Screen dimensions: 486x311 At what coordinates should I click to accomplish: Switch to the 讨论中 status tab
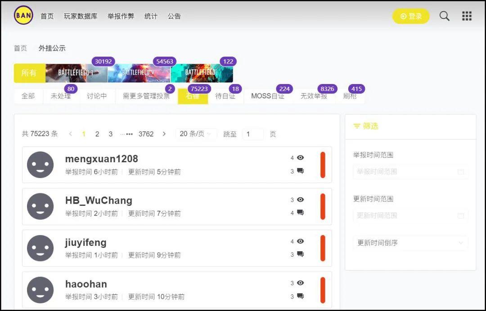click(x=97, y=96)
